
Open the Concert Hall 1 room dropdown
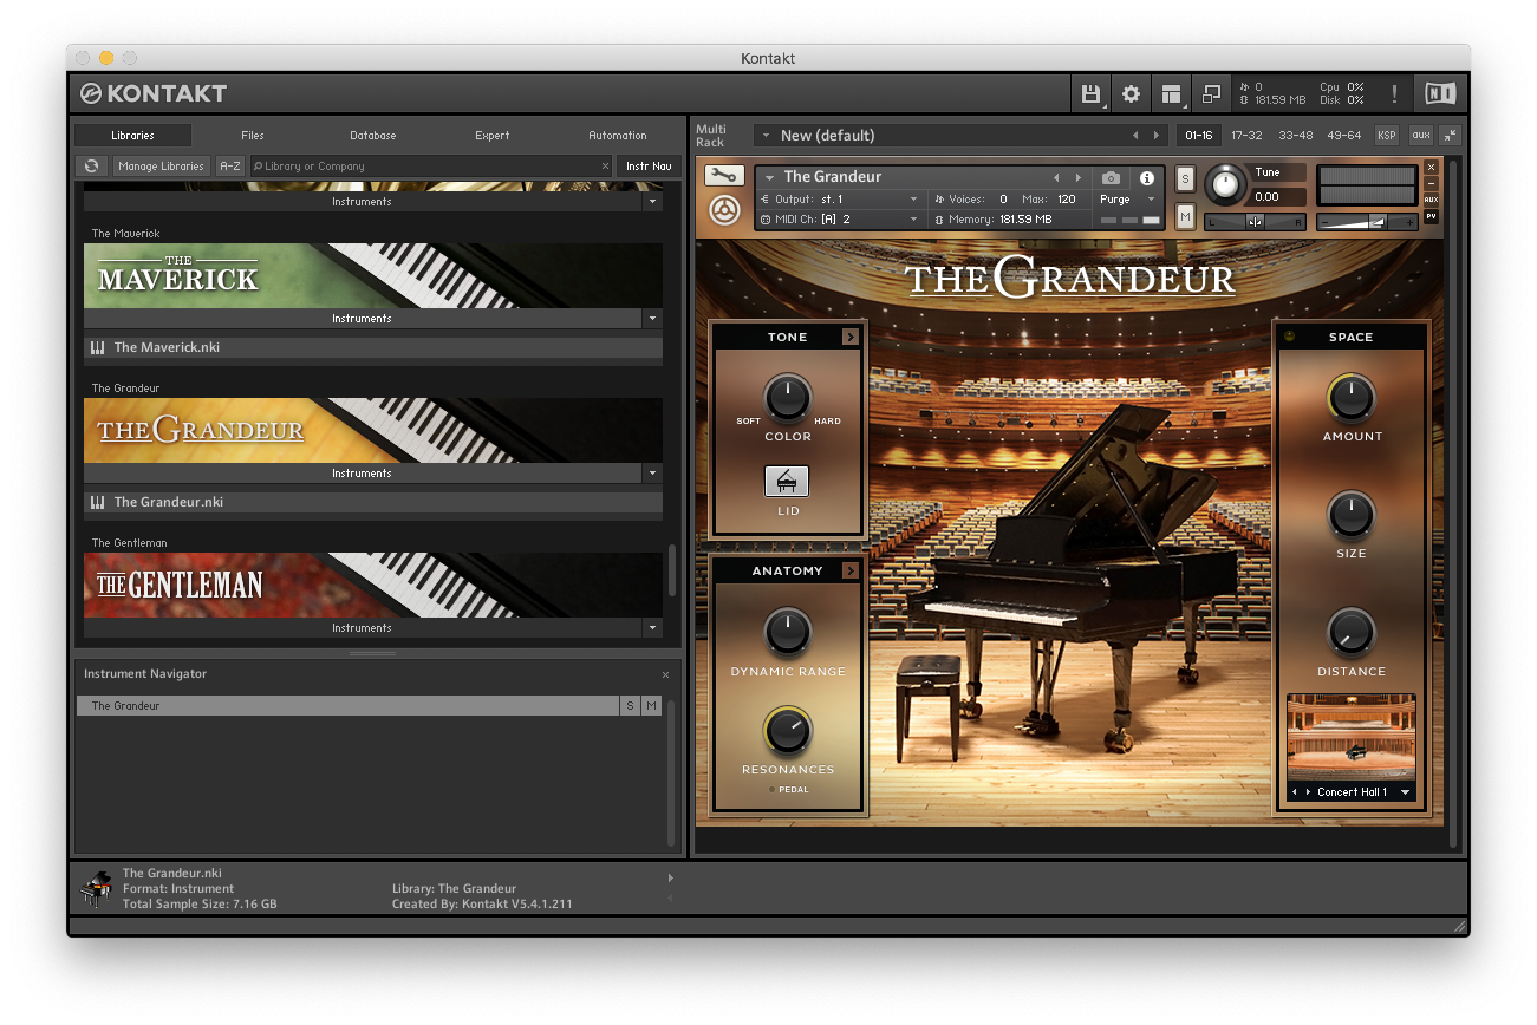[x=1404, y=792]
